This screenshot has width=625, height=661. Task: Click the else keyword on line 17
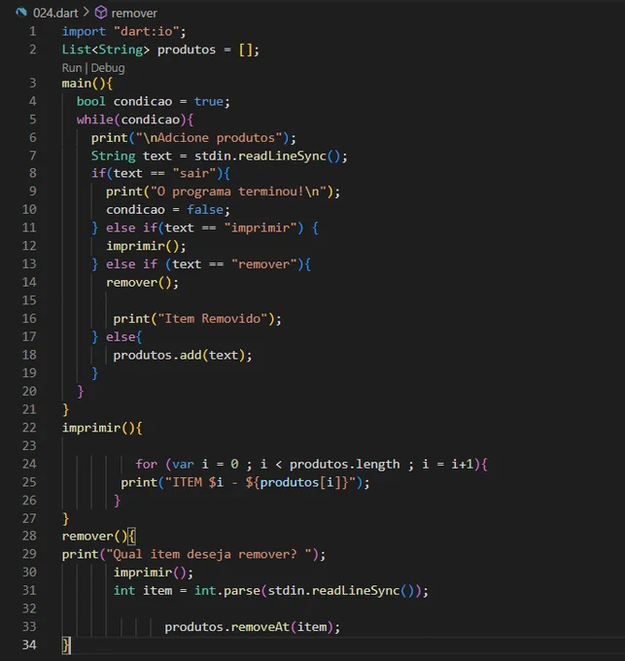121,337
